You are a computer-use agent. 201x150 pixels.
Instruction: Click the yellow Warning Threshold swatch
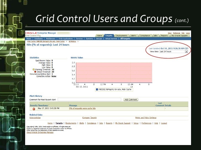click(x=34, y=70)
